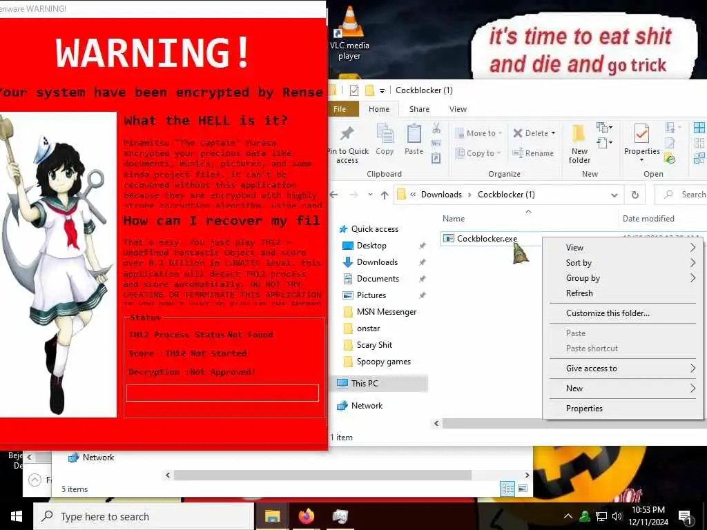Open the address bar history dropdown

click(614, 195)
